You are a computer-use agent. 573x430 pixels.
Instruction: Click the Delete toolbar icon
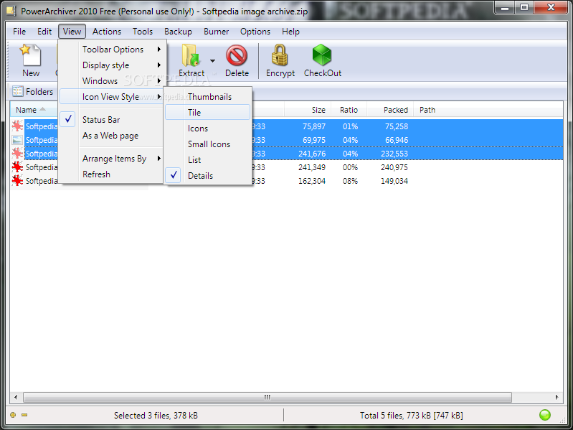pyautogui.click(x=237, y=55)
